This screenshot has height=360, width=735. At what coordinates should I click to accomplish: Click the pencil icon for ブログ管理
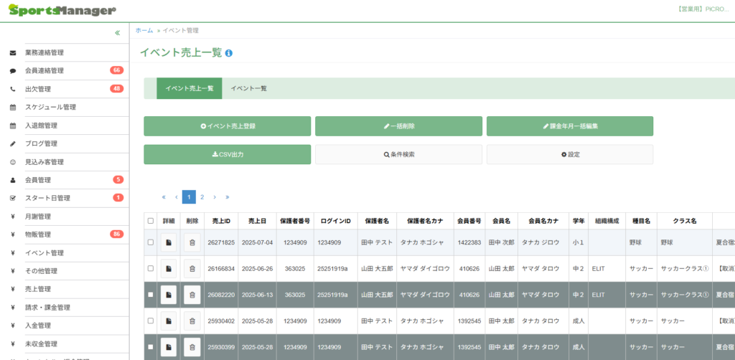click(13, 143)
